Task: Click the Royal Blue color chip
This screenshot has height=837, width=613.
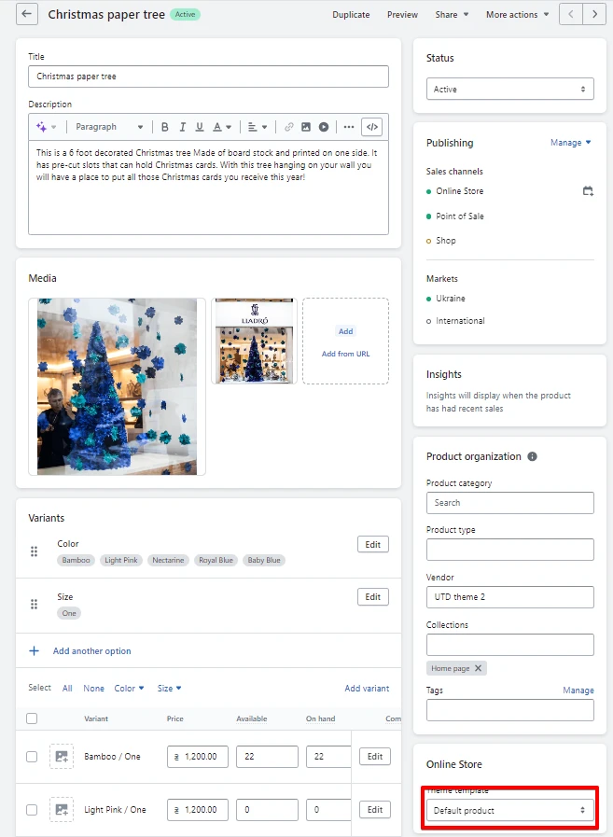Action: [216, 560]
